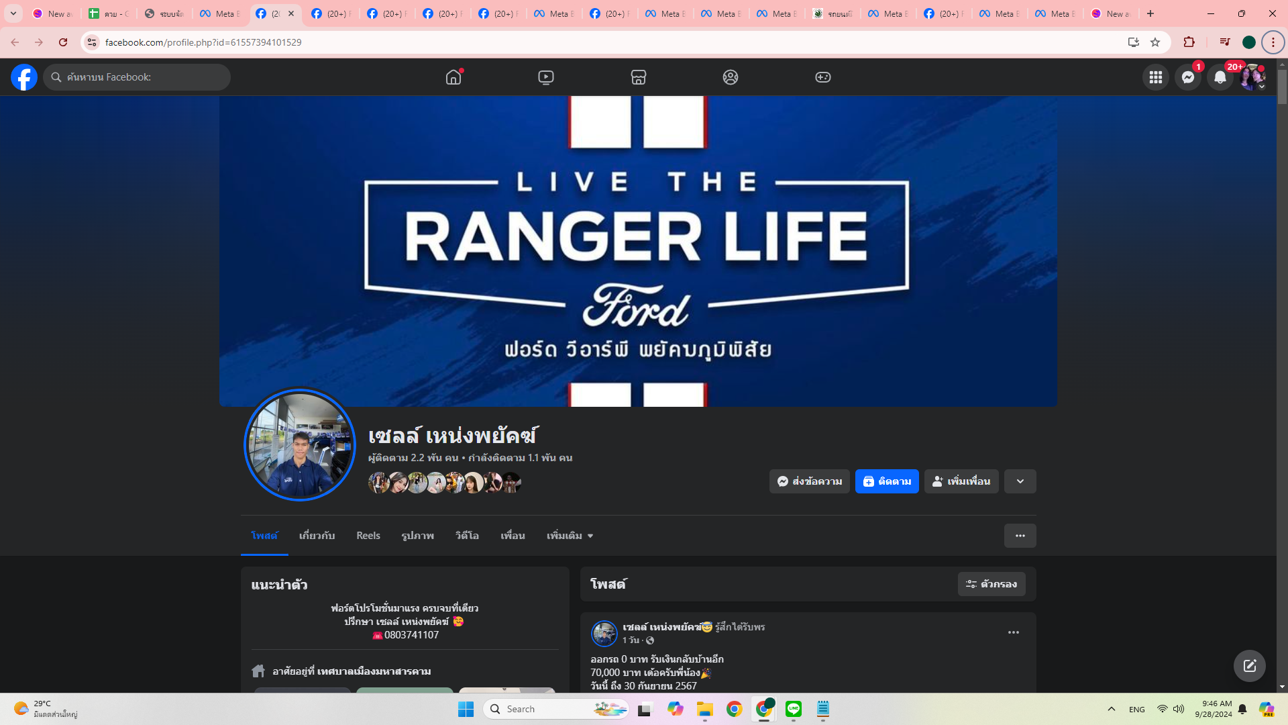This screenshot has width=1288, height=725.
Task: Switch to the Reels tab
Action: click(368, 536)
